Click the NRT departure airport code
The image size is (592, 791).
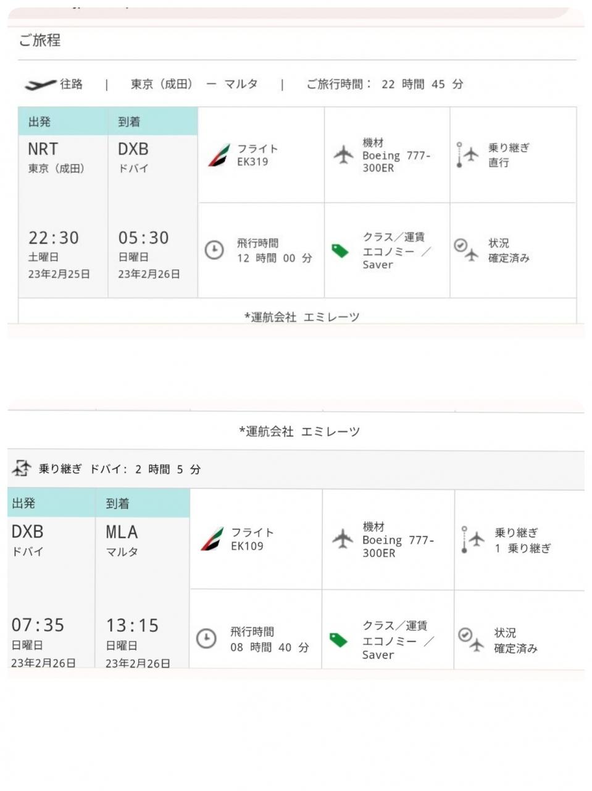pos(43,150)
